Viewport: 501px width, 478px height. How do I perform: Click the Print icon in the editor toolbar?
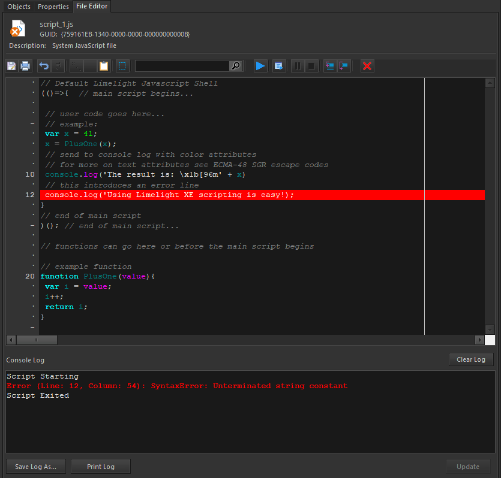tap(25, 66)
